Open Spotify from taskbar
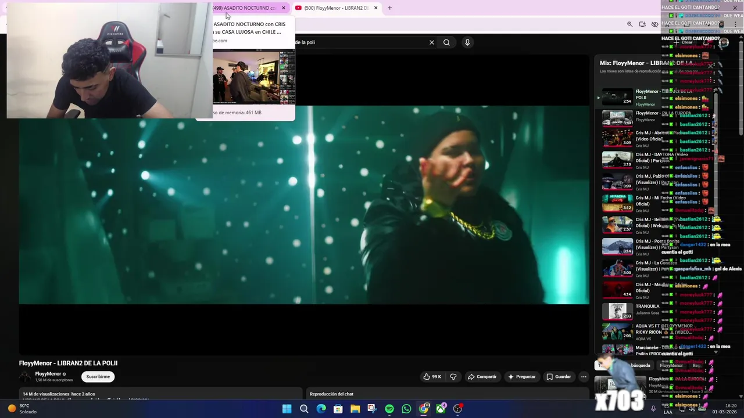This screenshot has height=418, width=744. tap(389, 409)
